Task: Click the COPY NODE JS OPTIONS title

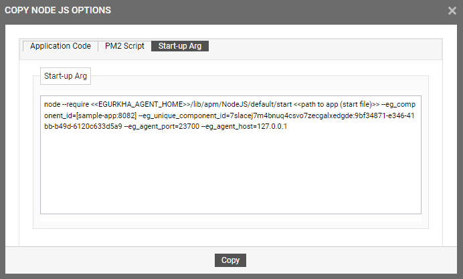Action: click(58, 10)
